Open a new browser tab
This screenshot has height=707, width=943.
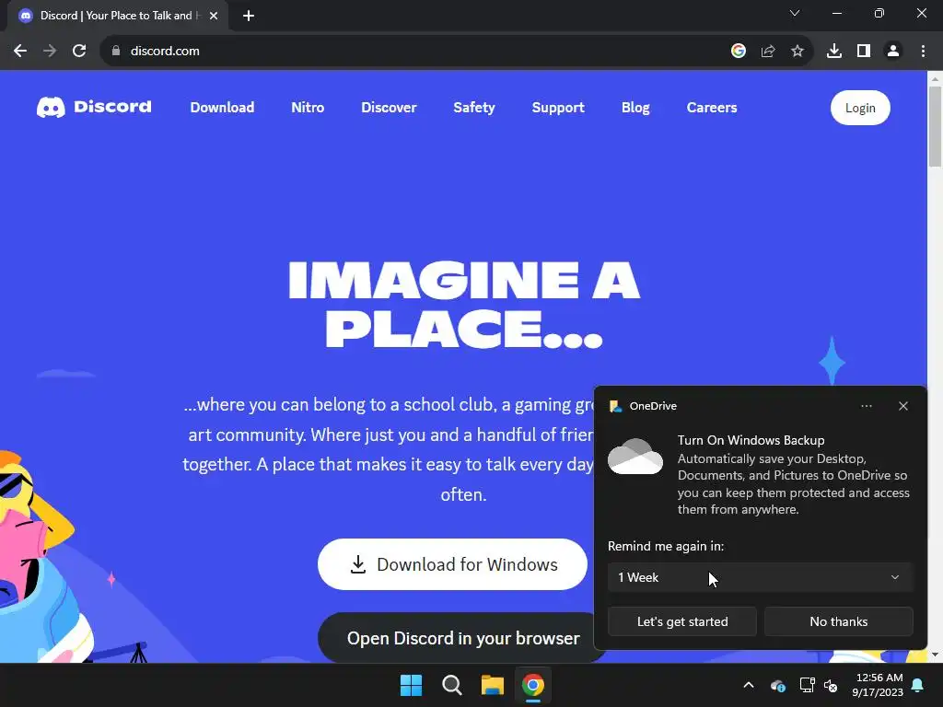pos(249,16)
